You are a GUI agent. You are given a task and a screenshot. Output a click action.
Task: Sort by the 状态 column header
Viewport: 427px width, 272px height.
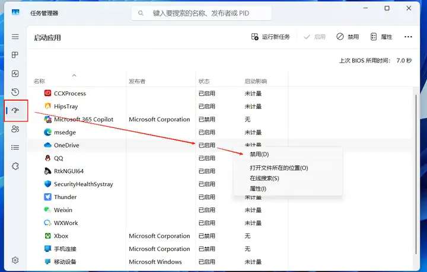click(204, 81)
